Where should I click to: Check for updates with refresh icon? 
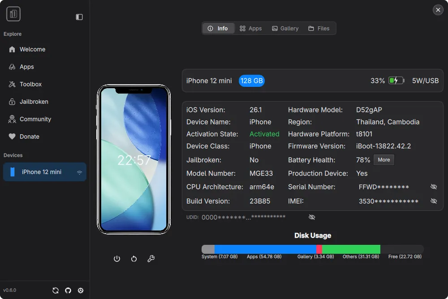pos(56,290)
